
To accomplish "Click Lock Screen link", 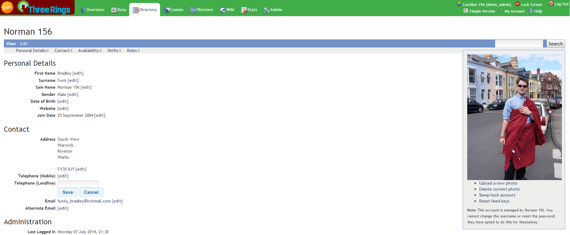I will coord(531,4).
